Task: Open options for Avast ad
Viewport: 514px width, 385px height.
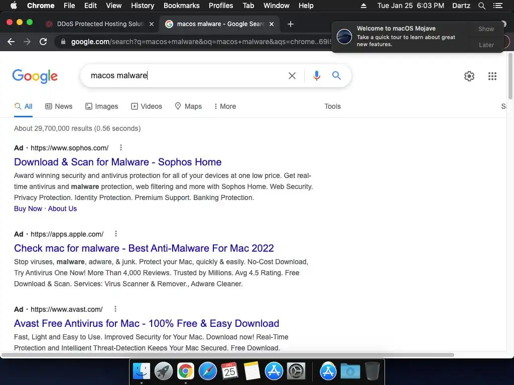Action: point(115,309)
